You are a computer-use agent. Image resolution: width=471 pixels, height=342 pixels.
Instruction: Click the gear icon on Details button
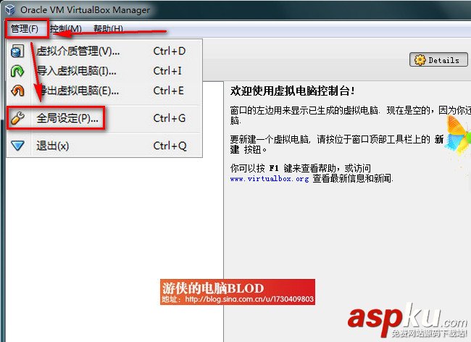click(x=420, y=59)
